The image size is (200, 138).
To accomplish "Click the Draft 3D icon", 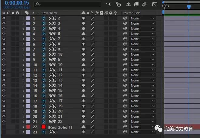I will pos(118,4).
